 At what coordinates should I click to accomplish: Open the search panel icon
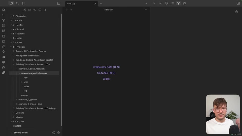17,3
